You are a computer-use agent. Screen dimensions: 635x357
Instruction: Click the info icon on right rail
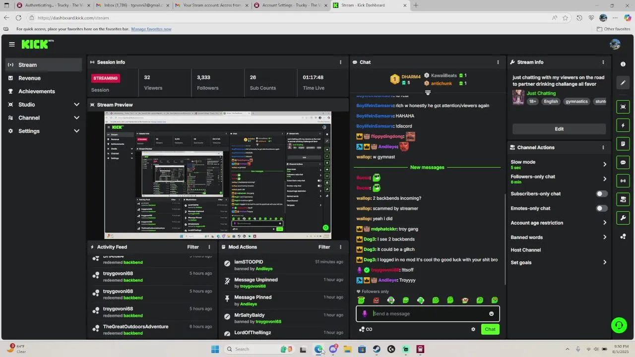pyautogui.click(x=623, y=64)
